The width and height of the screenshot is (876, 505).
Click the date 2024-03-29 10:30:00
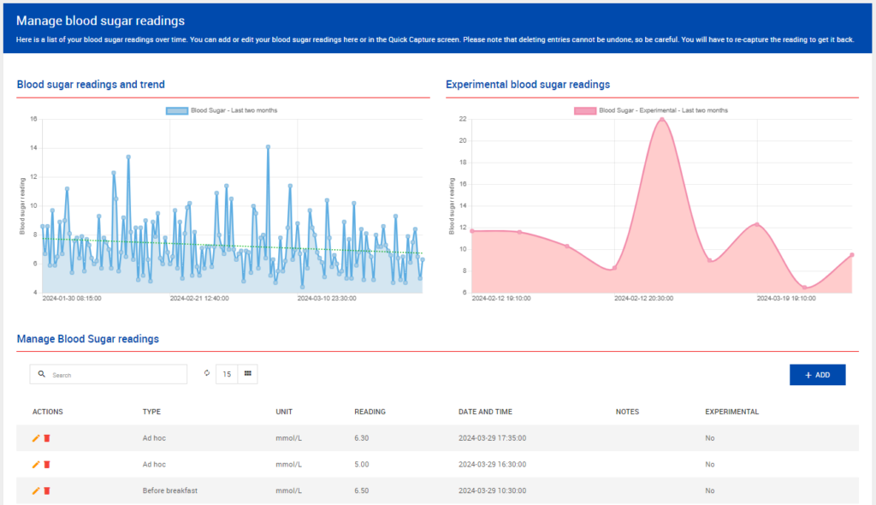pos(492,491)
